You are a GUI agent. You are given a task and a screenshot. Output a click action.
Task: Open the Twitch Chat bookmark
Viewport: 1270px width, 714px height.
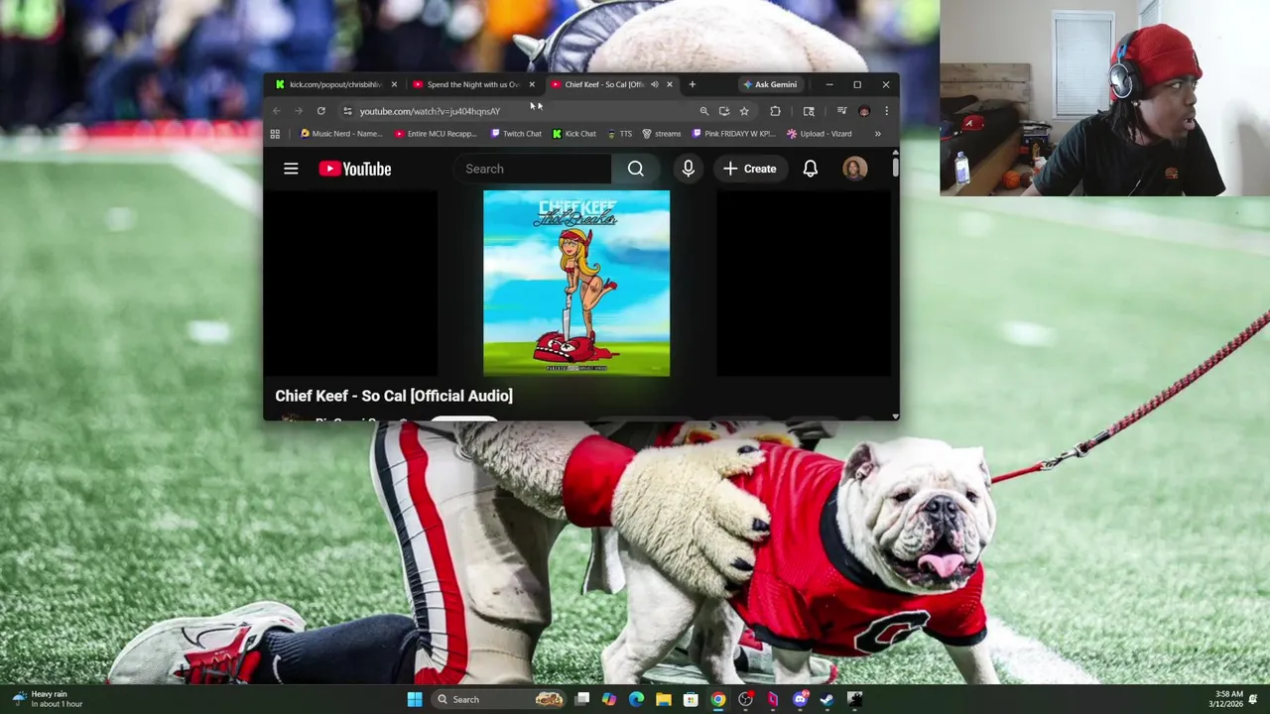[515, 134]
